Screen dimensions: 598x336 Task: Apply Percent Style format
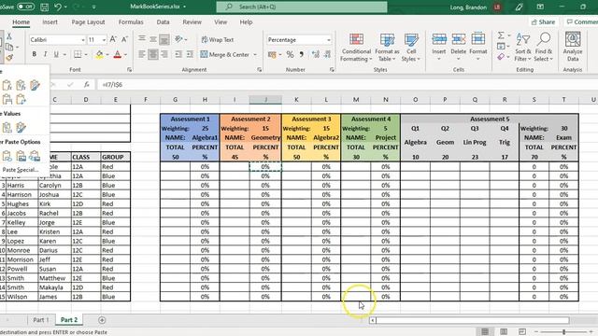(x=291, y=54)
